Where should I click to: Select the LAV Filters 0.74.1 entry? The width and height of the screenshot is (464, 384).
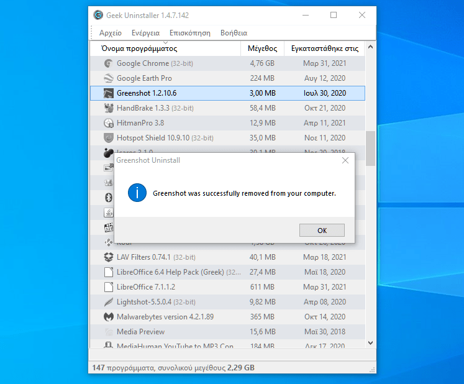(227, 257)
